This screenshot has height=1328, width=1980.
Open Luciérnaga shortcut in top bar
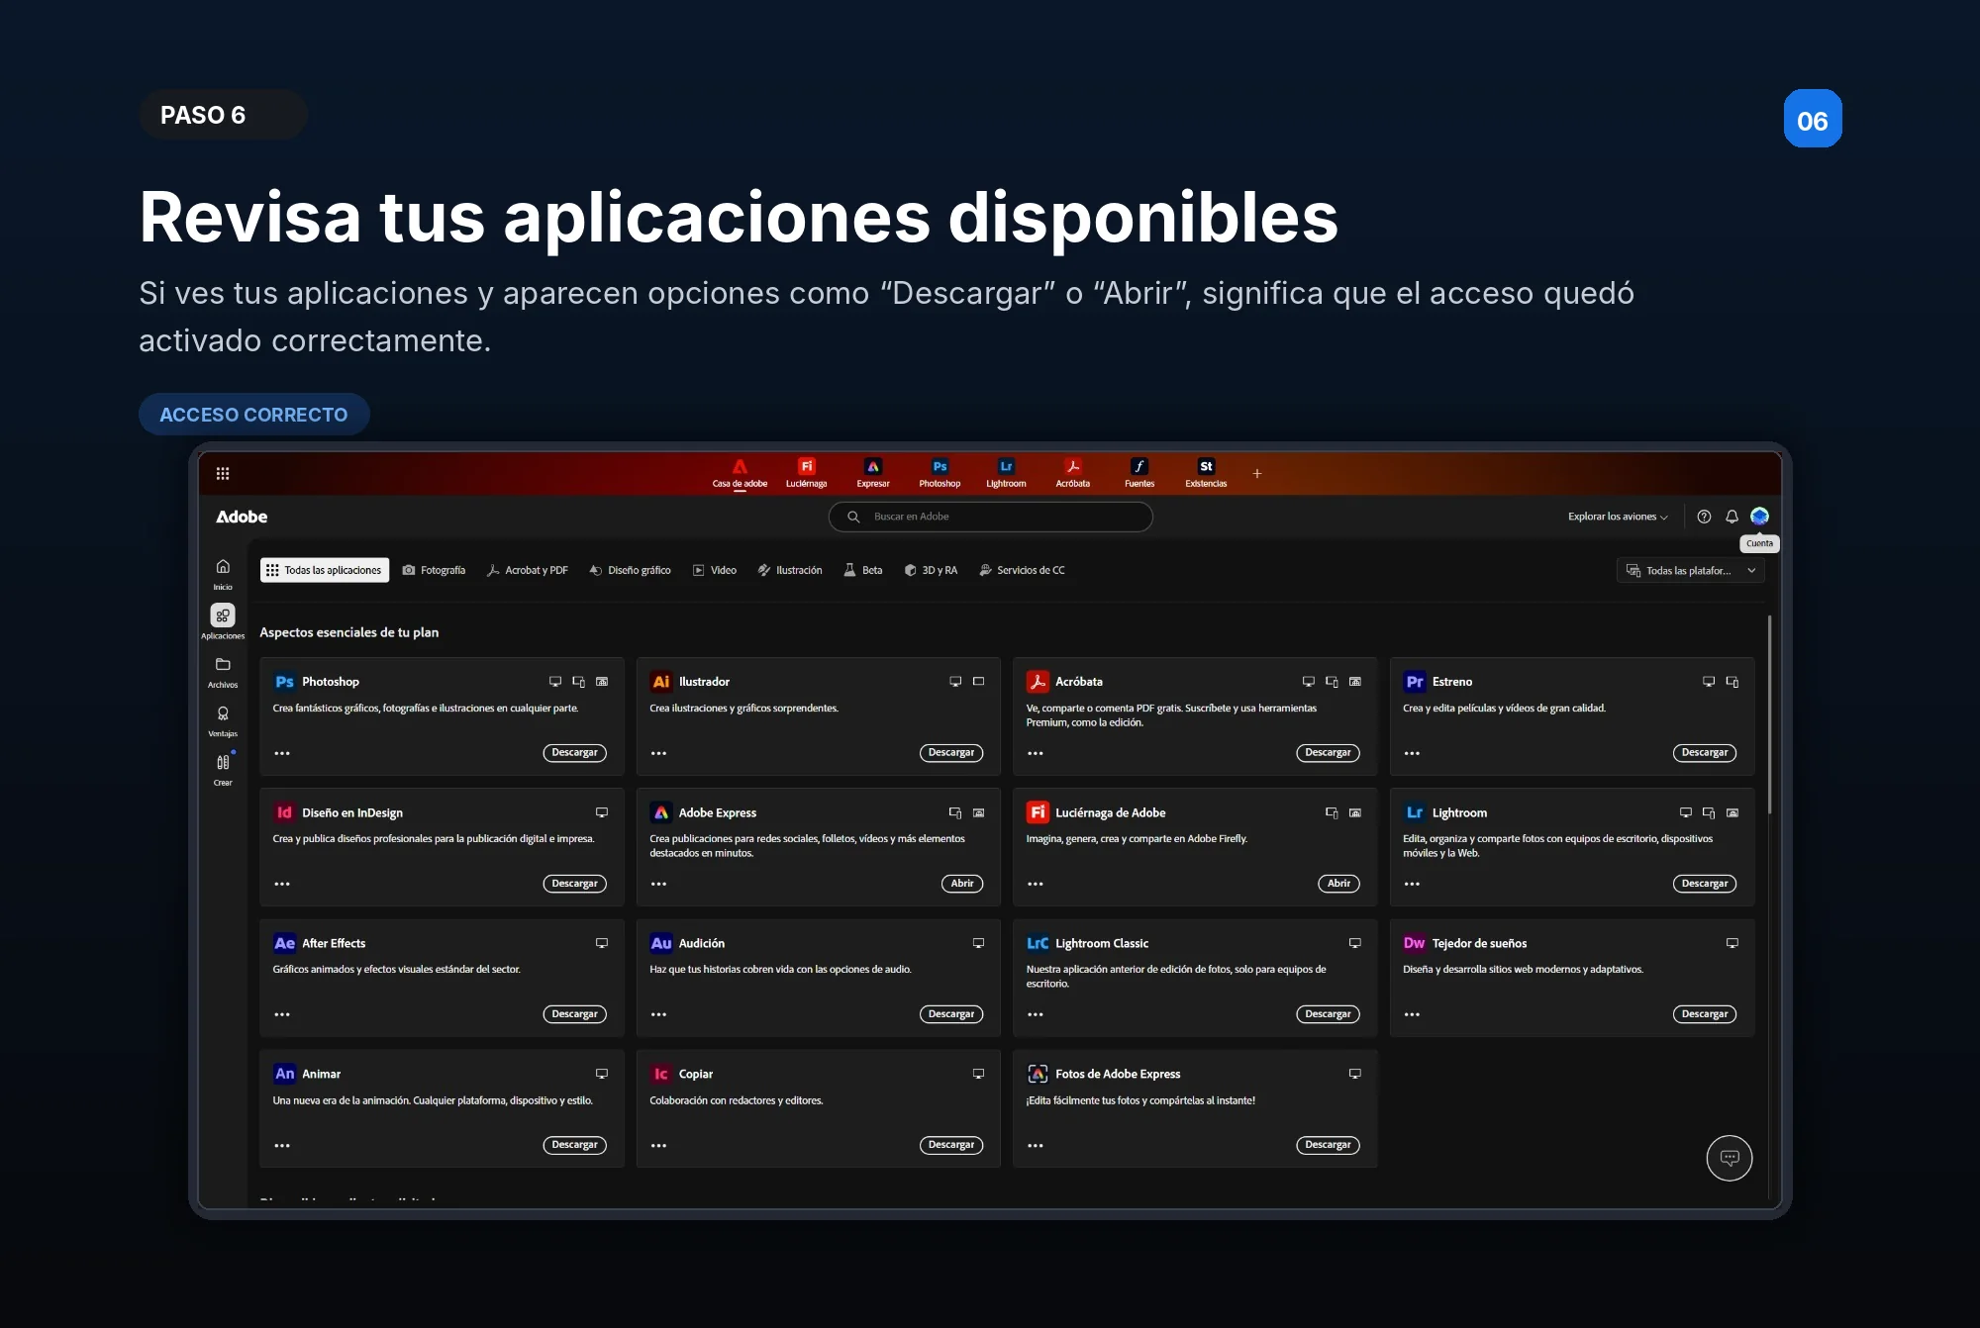(x=806, y=473)
